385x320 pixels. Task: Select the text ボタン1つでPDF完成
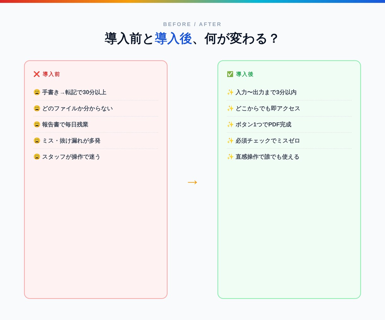pos(263,124)
